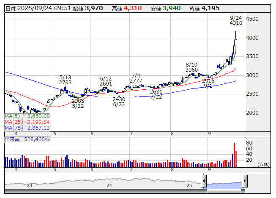Click the left range handle arrow in the navigator
276x198 pixels.
click(204, 181)
